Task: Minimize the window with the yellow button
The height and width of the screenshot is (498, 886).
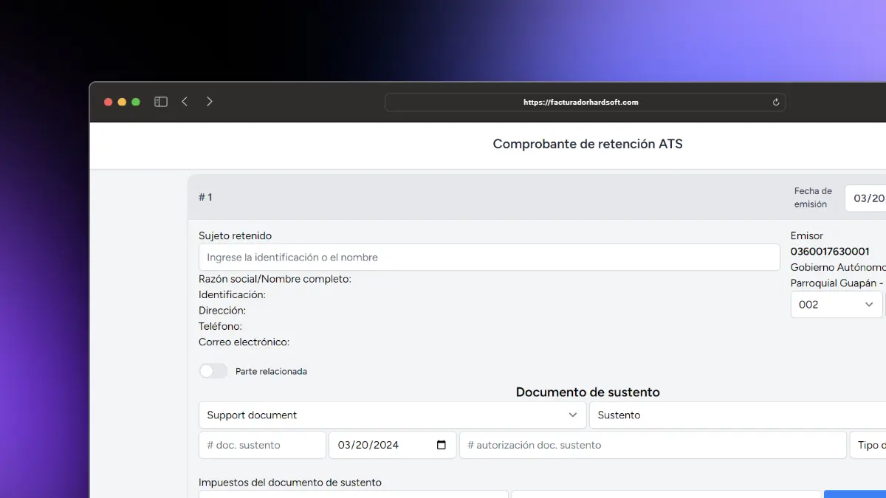Action: click(x=122, y=102)
